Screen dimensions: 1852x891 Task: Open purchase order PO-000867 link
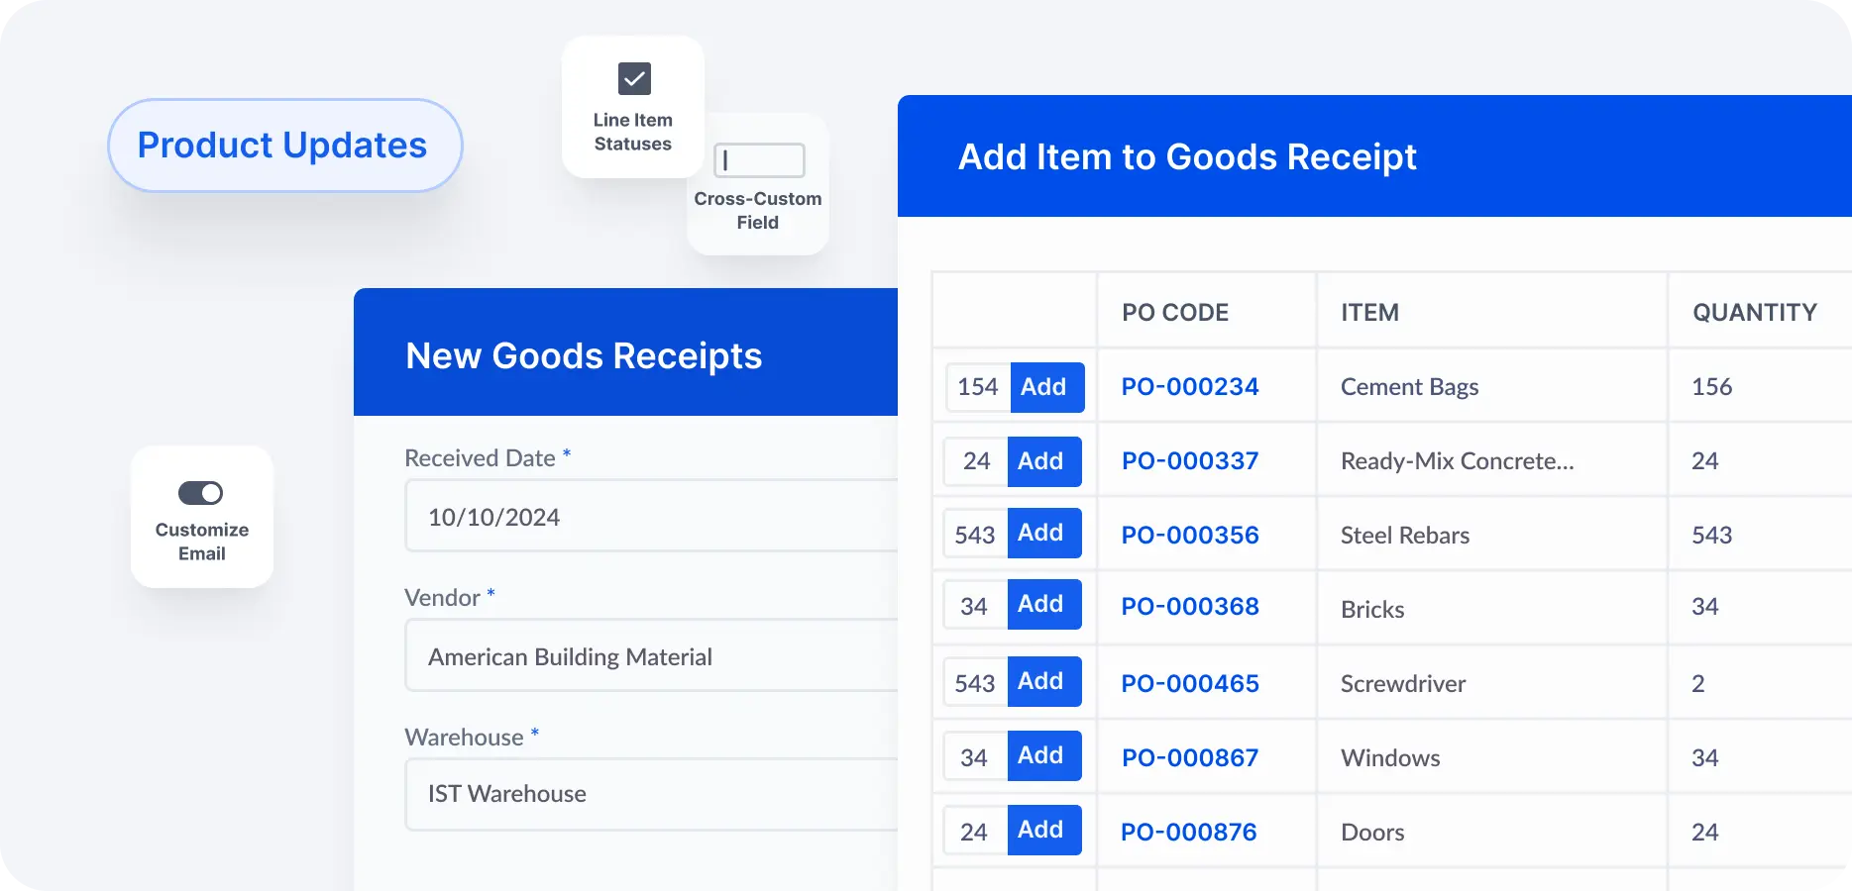[x=1190, y=758]
